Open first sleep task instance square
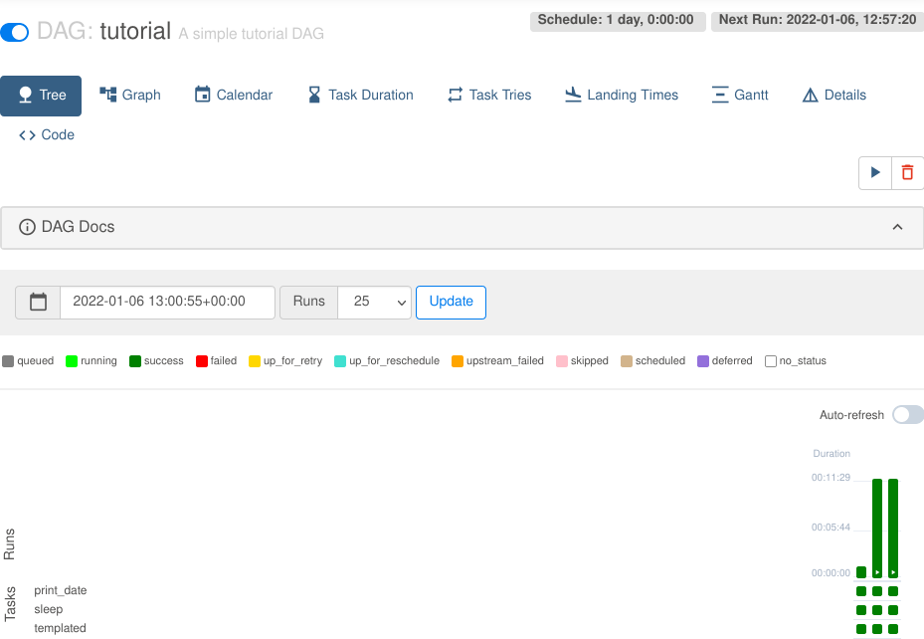This screenshot has height=639, width=924. coord(861,610)
